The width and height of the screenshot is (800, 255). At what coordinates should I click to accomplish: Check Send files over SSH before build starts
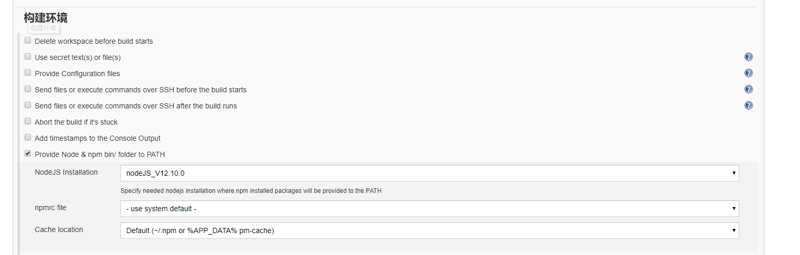28,89
